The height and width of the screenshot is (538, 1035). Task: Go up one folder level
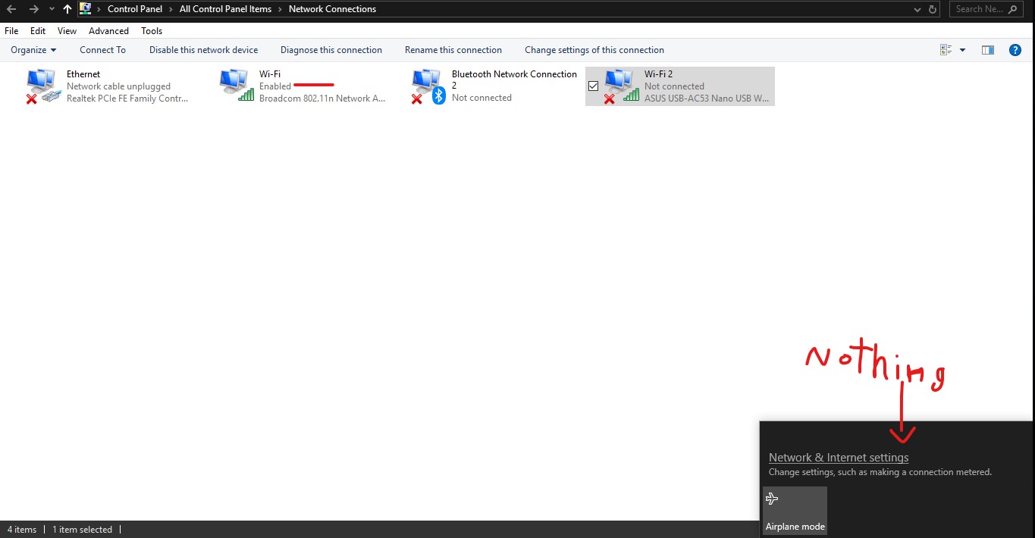point(67,9)
